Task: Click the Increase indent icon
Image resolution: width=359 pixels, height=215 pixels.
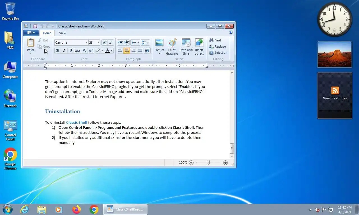Action: [126, 43]
